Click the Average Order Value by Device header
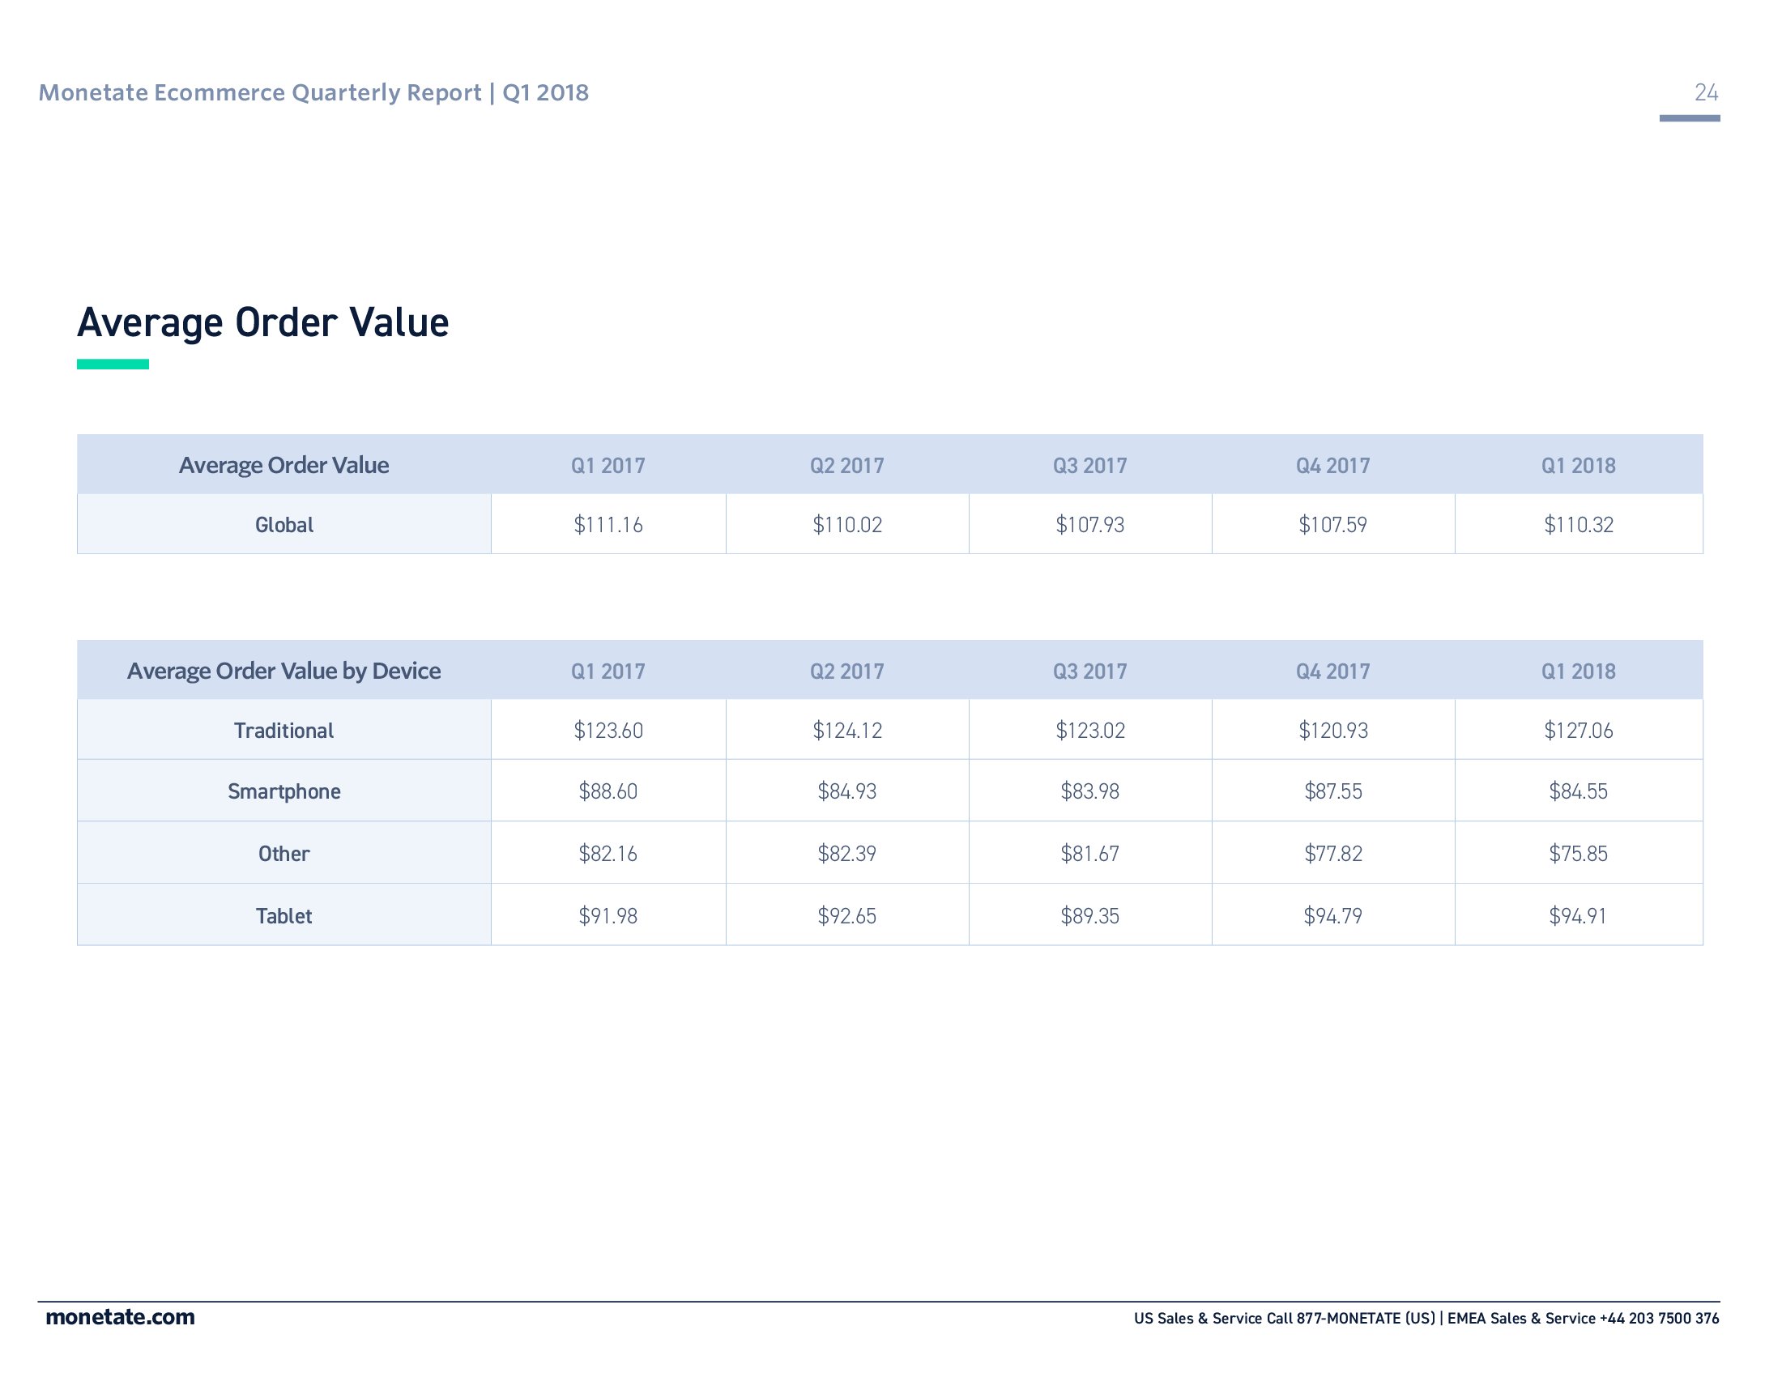This screenshot has width=1782, height=1377. point(284,671)
